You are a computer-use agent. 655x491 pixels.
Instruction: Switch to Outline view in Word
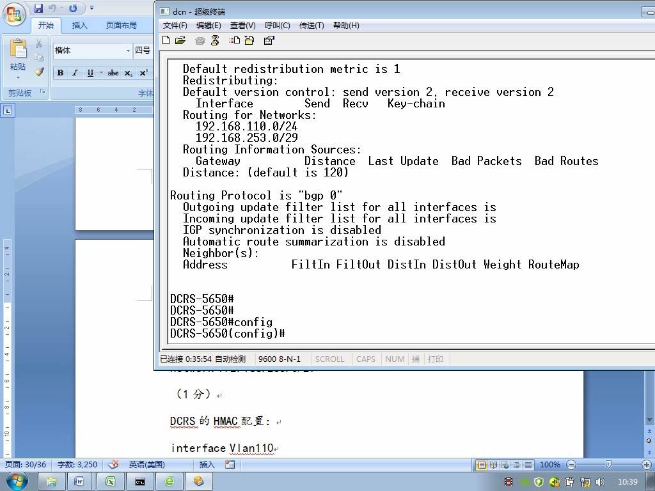tap(517, 465)
